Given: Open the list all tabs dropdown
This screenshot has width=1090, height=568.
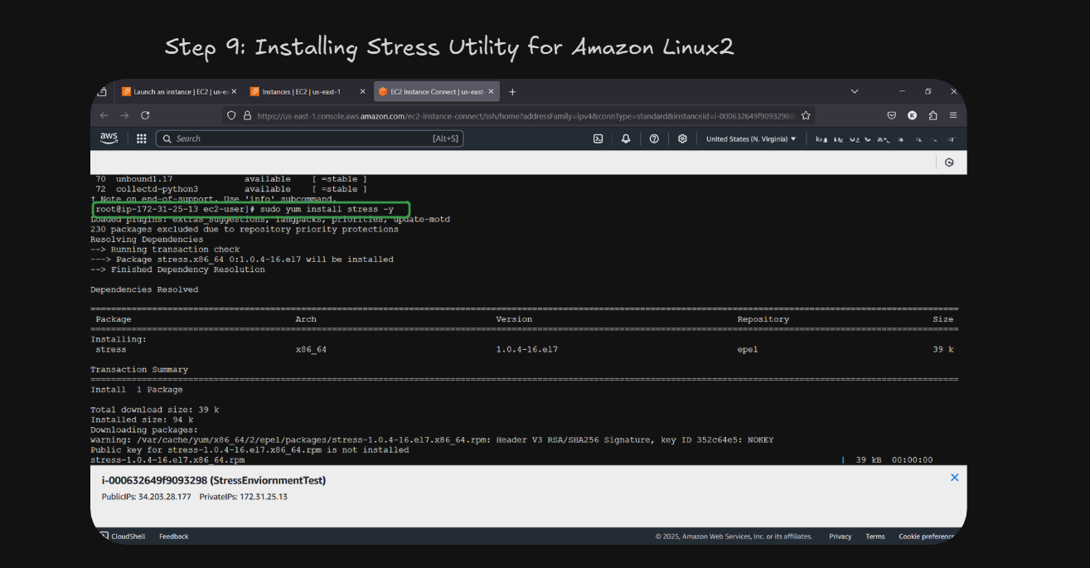Looking at the screenshot, I should tap(855, 91).
